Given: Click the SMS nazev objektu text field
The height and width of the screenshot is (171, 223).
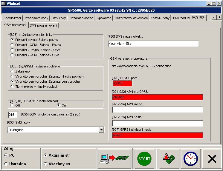Looking at the screenshot, I should point(153,44).
